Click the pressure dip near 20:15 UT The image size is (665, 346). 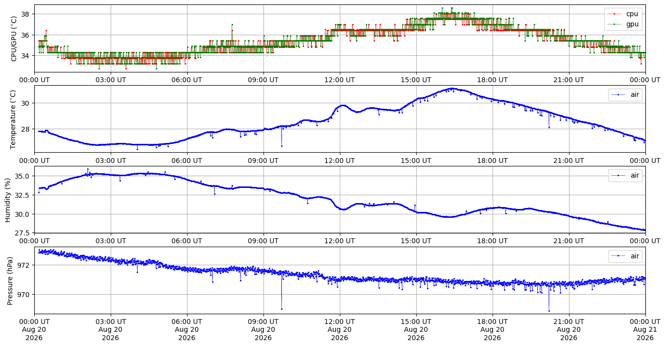point(549,311)
